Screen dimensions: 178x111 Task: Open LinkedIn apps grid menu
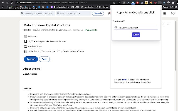(x=165, y=13)
